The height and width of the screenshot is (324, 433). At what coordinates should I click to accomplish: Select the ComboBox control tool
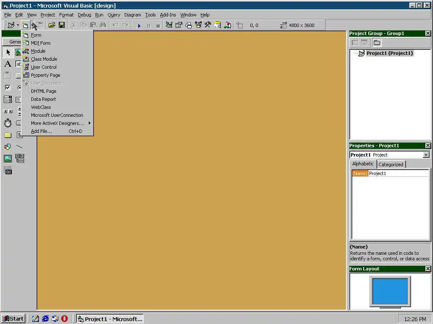[x=8, y=100]
